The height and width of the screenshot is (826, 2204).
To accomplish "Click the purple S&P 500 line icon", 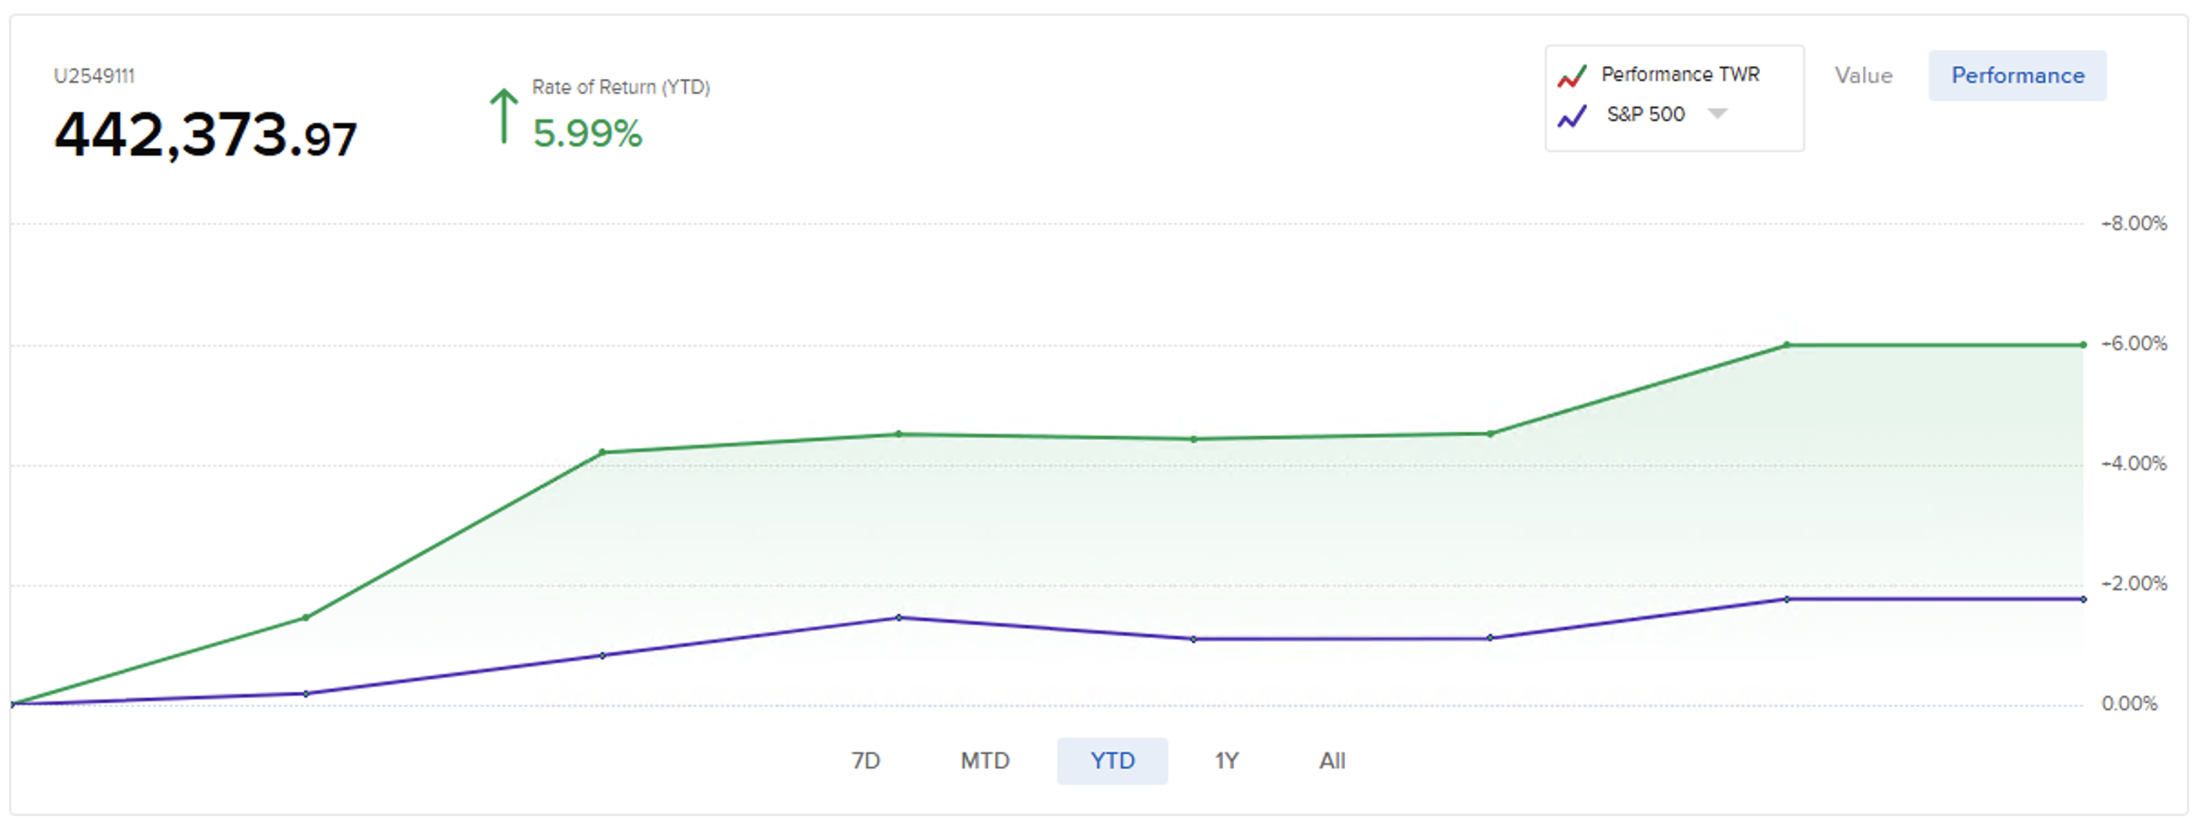I will tap(1572, 116).
